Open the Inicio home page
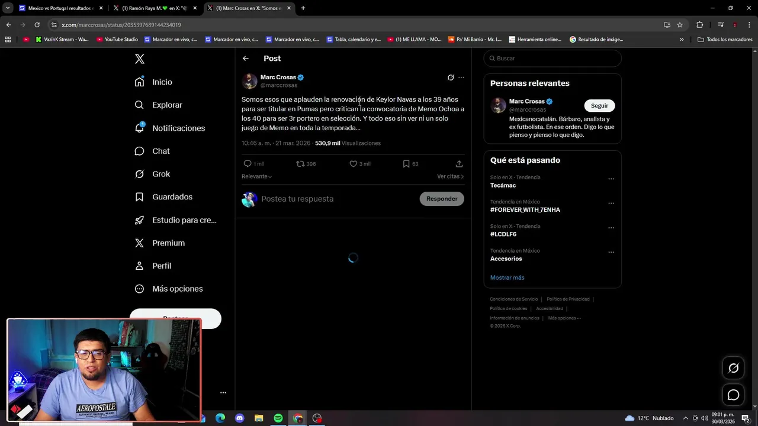 153,82
